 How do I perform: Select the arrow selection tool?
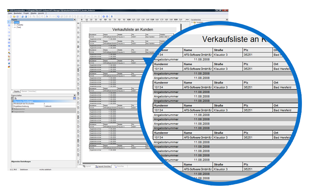tap(9, 22)
